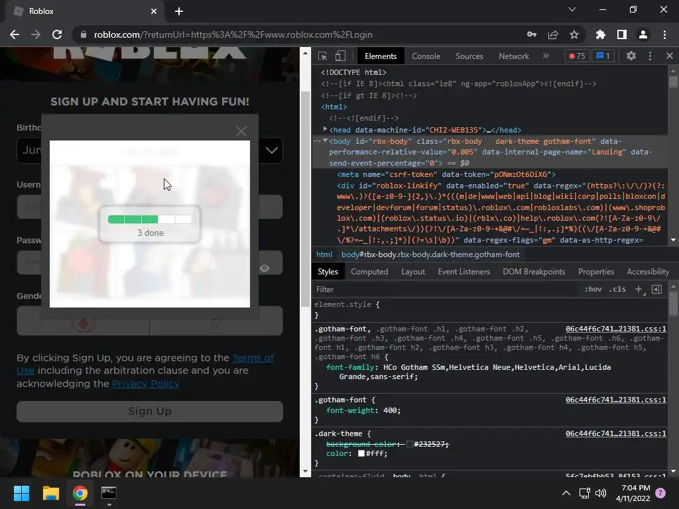Bookmark this page with the star icon
This screenshot has width=679, height=509.
[574, 34]
